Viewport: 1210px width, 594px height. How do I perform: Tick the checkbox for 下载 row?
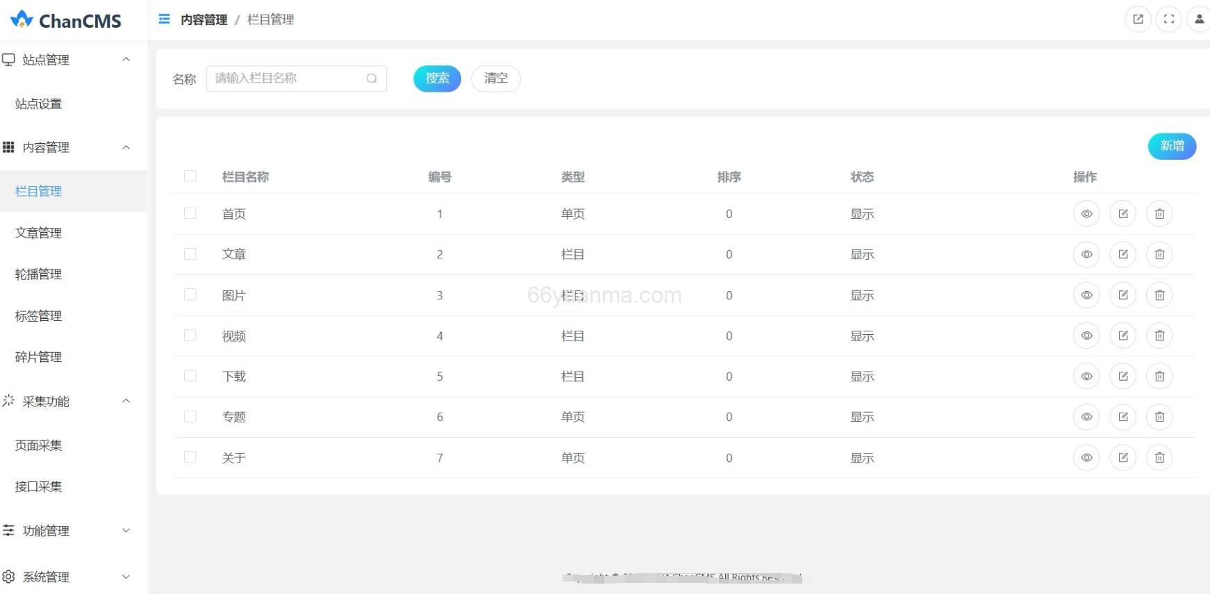click(190, 376)
